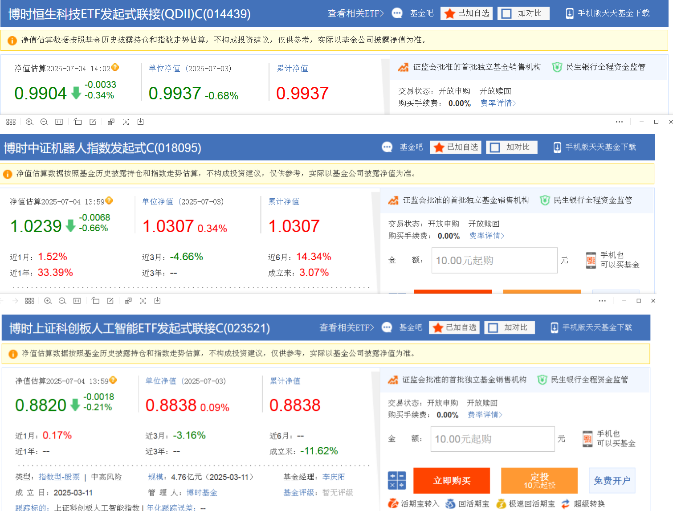Image resolution: width=673 pixels, height=511 pixels.
Task: Rotate image via toolbar above 博时中证机器人 page
Action: click(78, 122)
